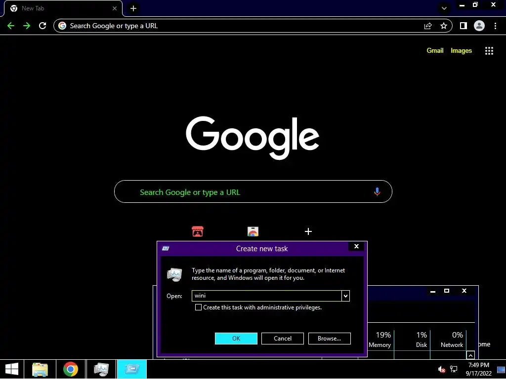
Task: Switch to Chrome from the taskbar
Action: coord(71,369)
